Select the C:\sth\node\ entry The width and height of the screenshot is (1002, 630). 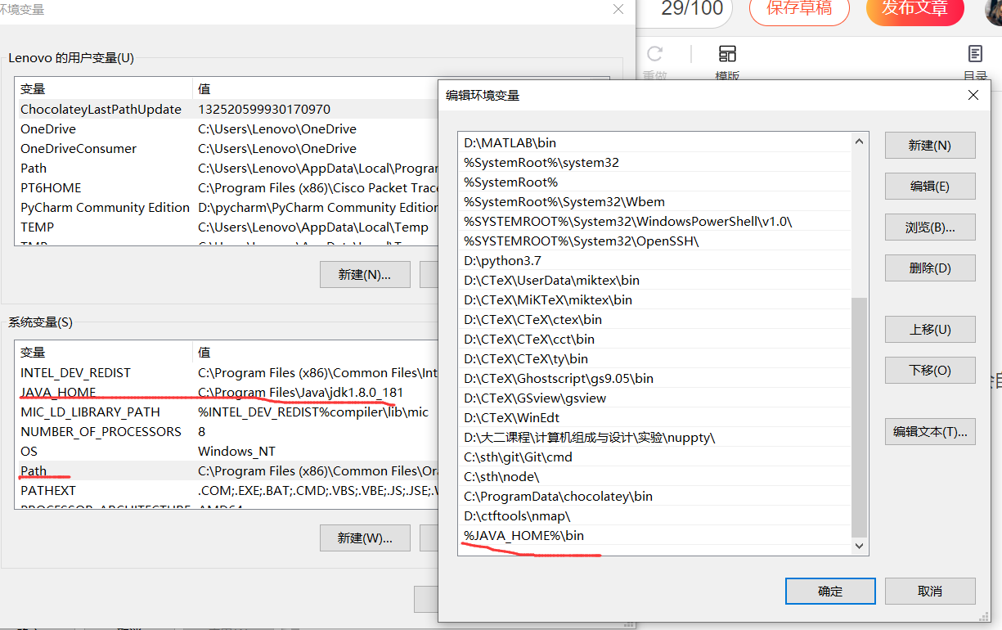click(655, 476)
